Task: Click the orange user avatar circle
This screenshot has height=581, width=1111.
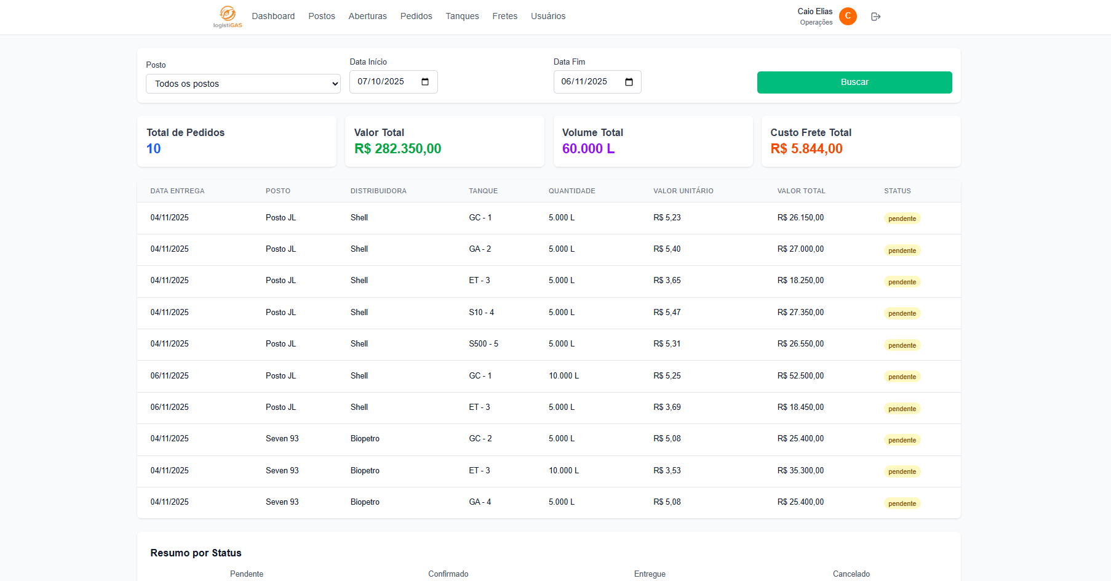Action: coord(848,17)
